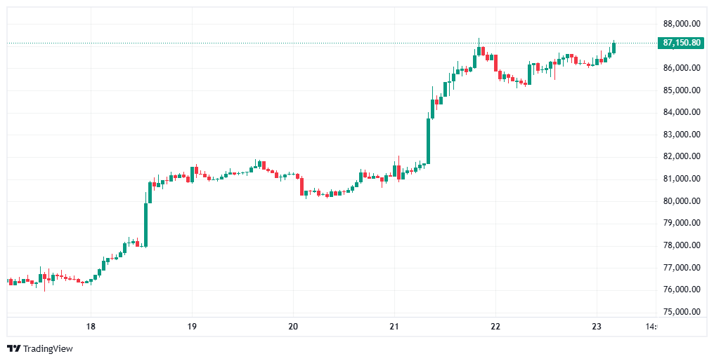Viewport: 714px width, 361px height.
Task: Select date label 22 on time axis
Action: [495, 327]
